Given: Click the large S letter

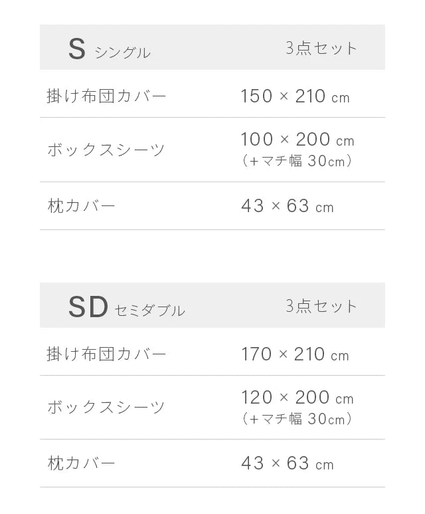Looking at the screenshot, I should tap(77, 49).
